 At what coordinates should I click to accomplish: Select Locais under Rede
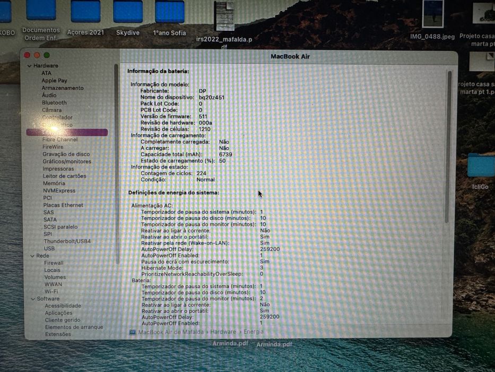tap(52, 270)
